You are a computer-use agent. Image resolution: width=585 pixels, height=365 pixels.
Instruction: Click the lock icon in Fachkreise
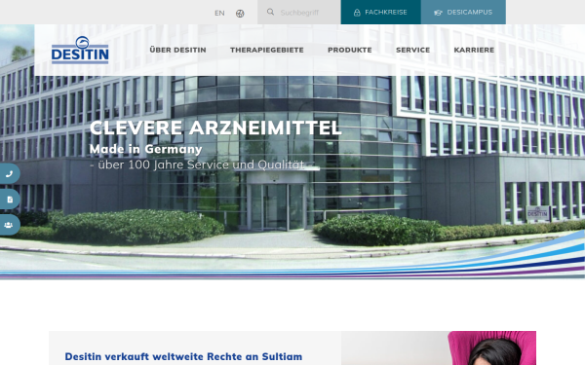click(357, 13)
